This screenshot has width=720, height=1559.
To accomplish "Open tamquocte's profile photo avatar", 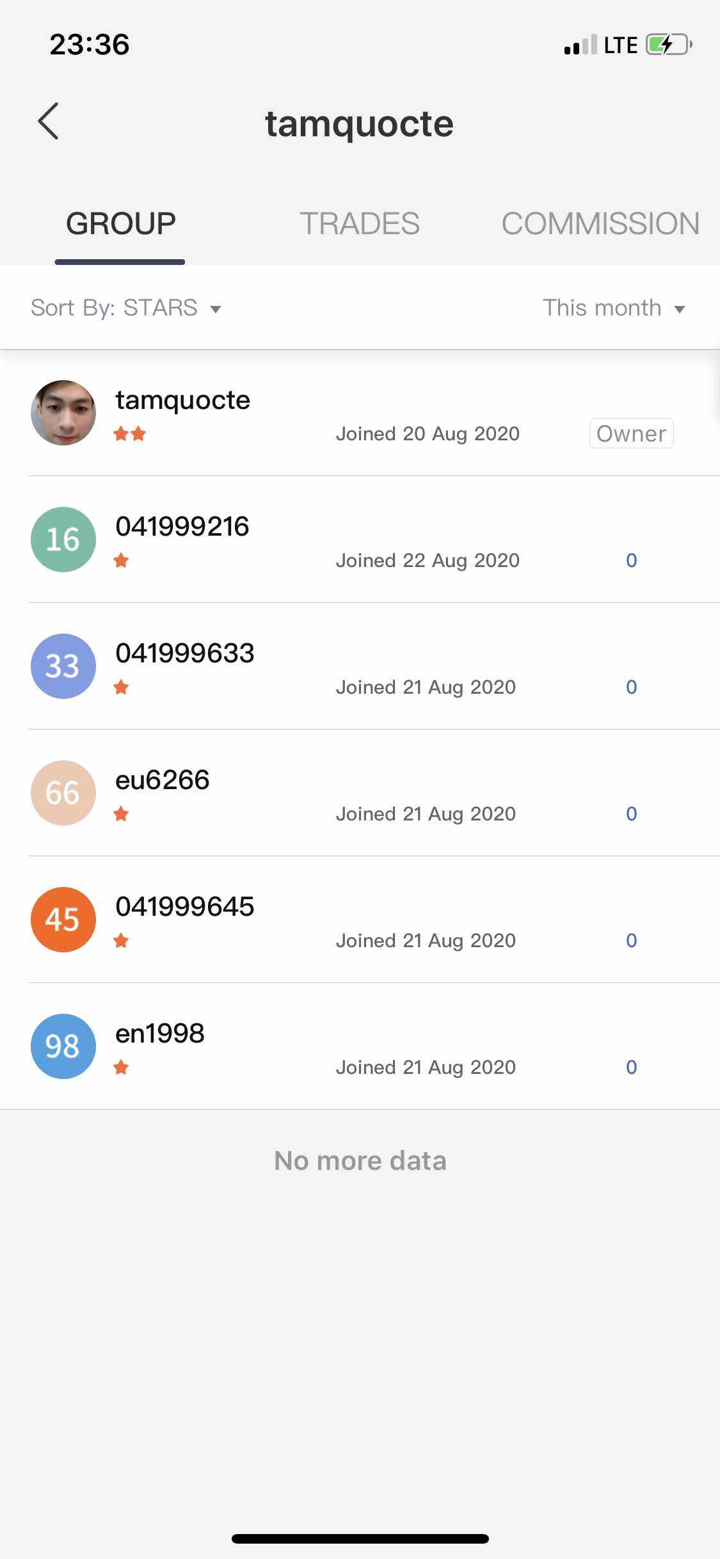I will (x=63, y=413).
